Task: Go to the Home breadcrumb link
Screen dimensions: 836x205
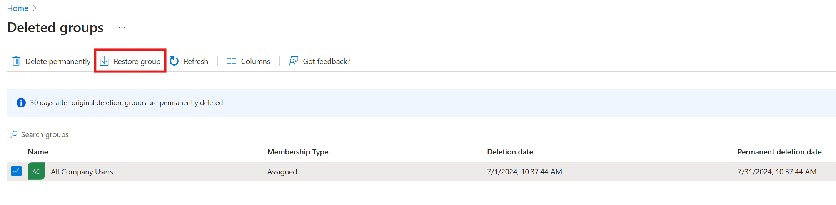Action: [x=18, y=8]
